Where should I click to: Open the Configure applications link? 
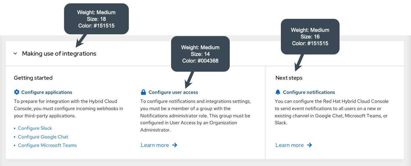(x=47, y=92)
